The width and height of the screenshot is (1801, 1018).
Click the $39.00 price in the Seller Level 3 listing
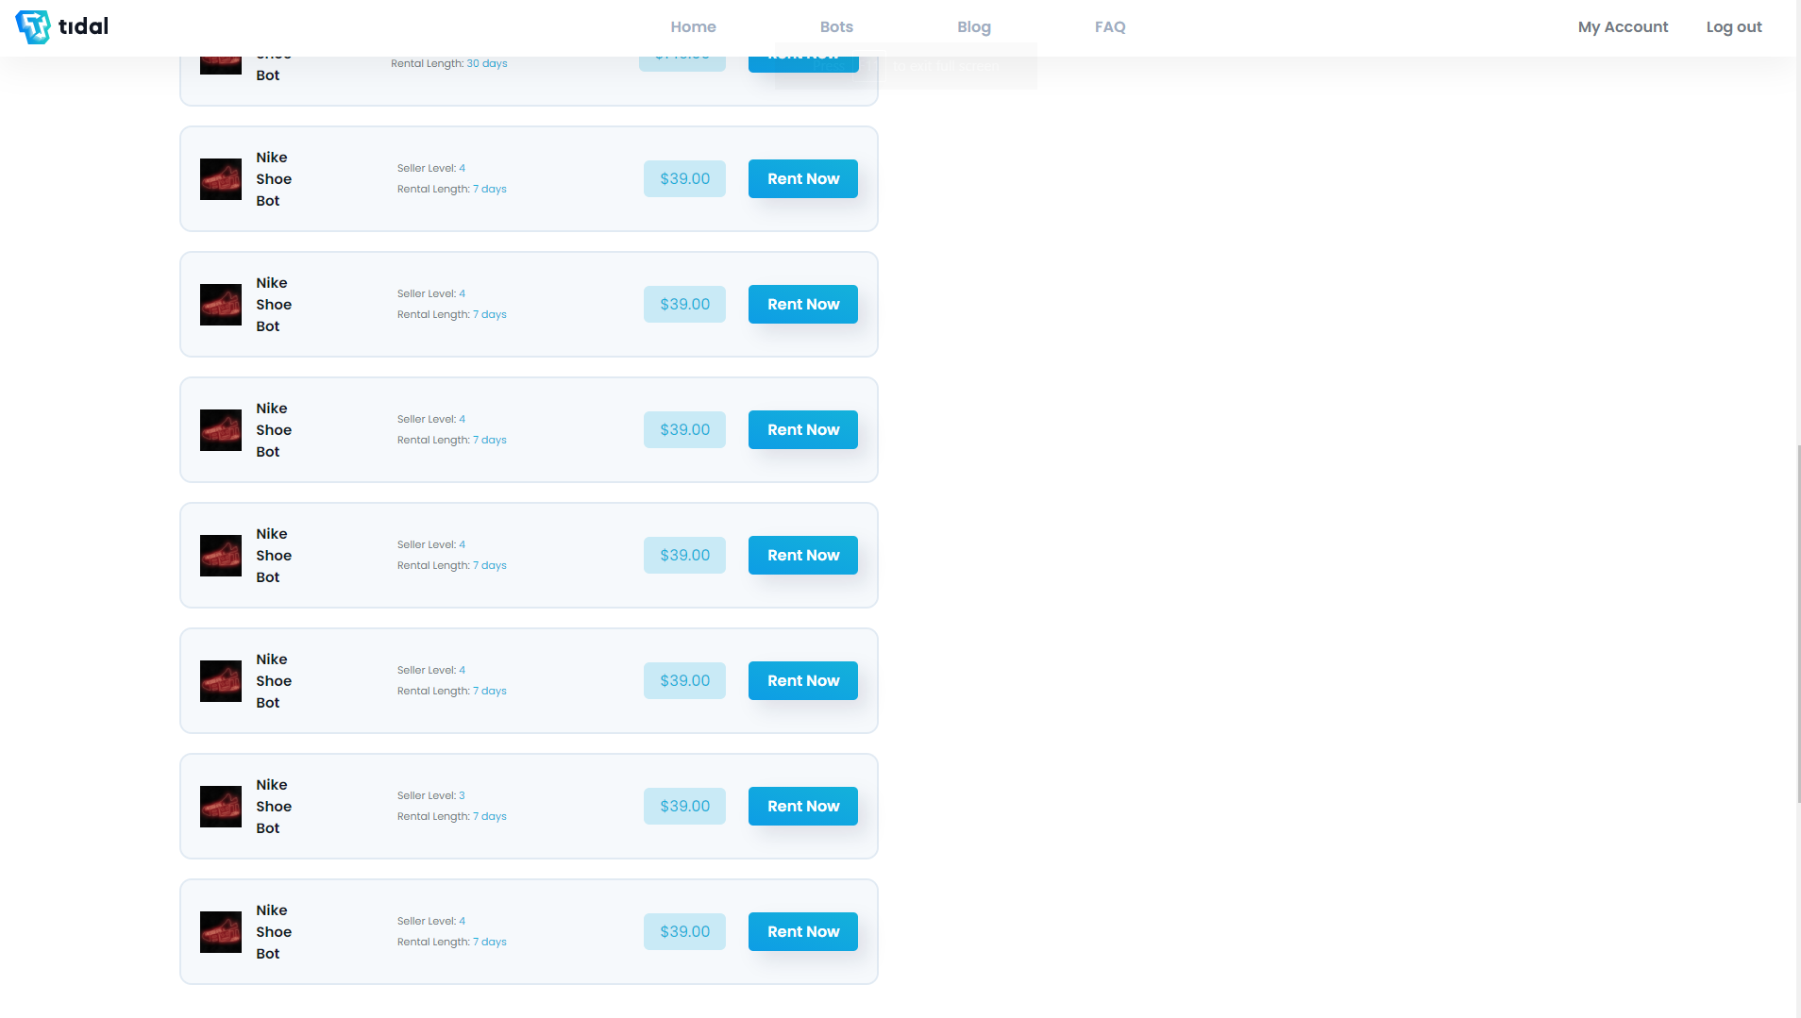pyautogui.click(x=684, y=806)
